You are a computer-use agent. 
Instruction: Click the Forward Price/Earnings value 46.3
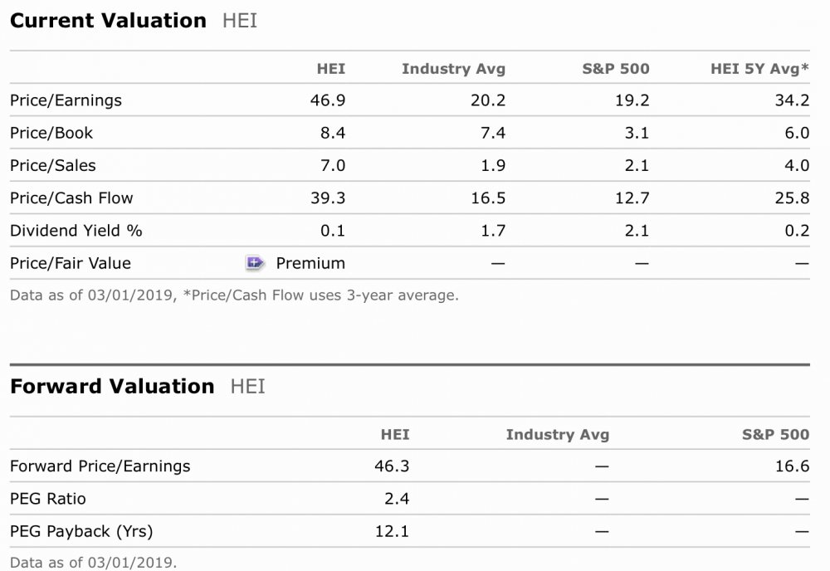click(x=392, y=466)
